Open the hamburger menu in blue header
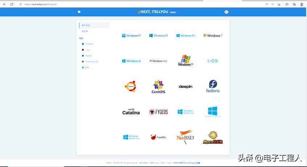Screen dimensions: 307x167 click(79, 12)
